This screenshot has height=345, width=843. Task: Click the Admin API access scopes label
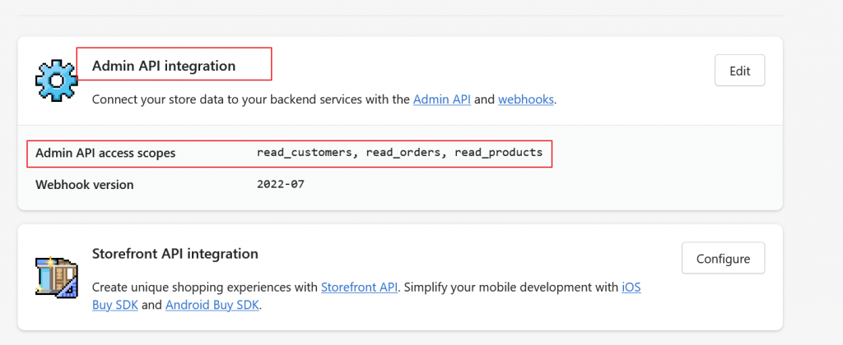(x=105, y=154)
